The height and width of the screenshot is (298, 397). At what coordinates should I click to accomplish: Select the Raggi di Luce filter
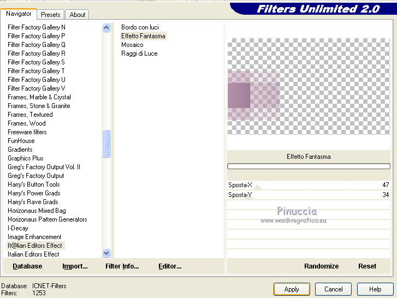click(x=139, y=53)
